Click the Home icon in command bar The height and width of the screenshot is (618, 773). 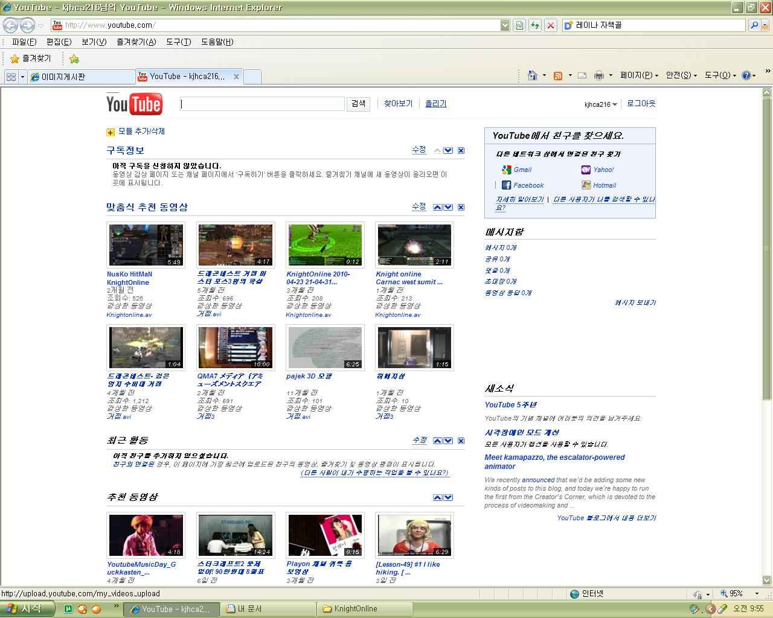click(x=532, y=75)
